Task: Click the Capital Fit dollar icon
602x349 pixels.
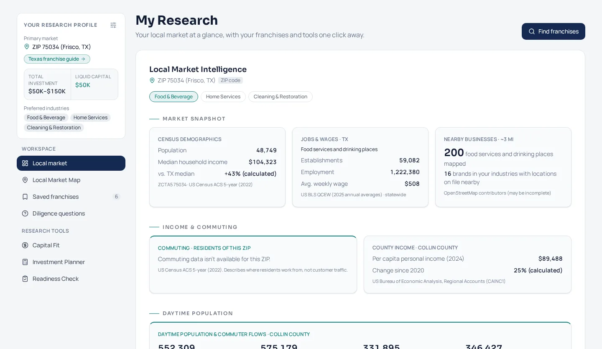Action: [25, 245]
